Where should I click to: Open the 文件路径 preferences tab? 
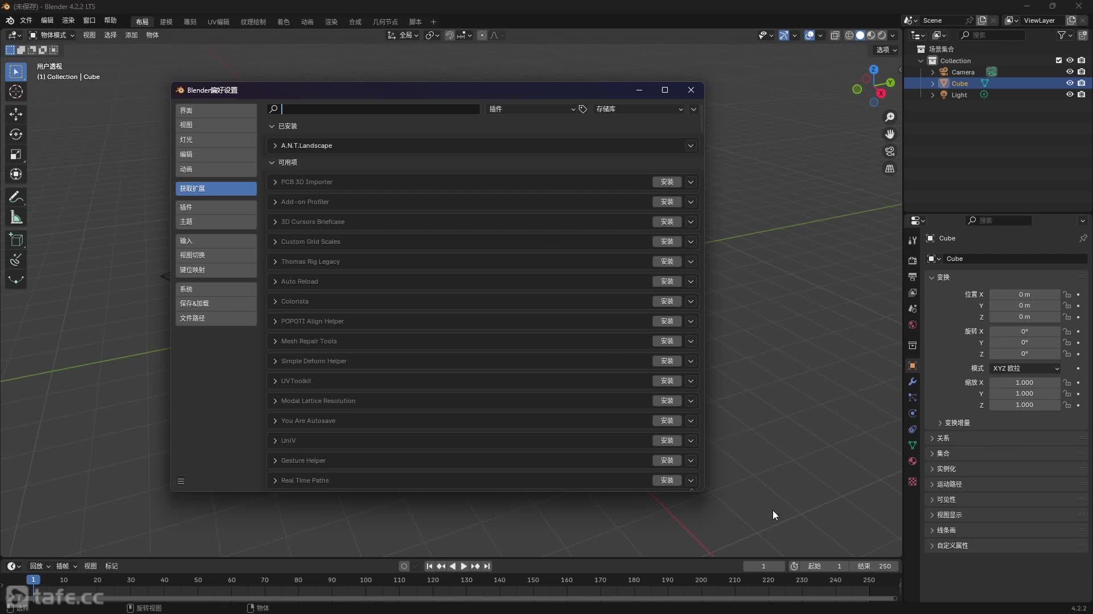click(x=216, y=318)
